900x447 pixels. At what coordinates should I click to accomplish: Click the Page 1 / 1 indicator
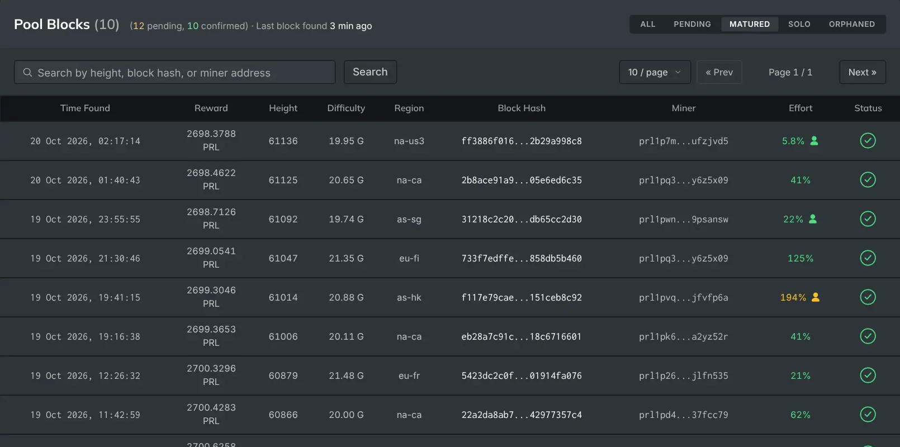tap(790, 72)
